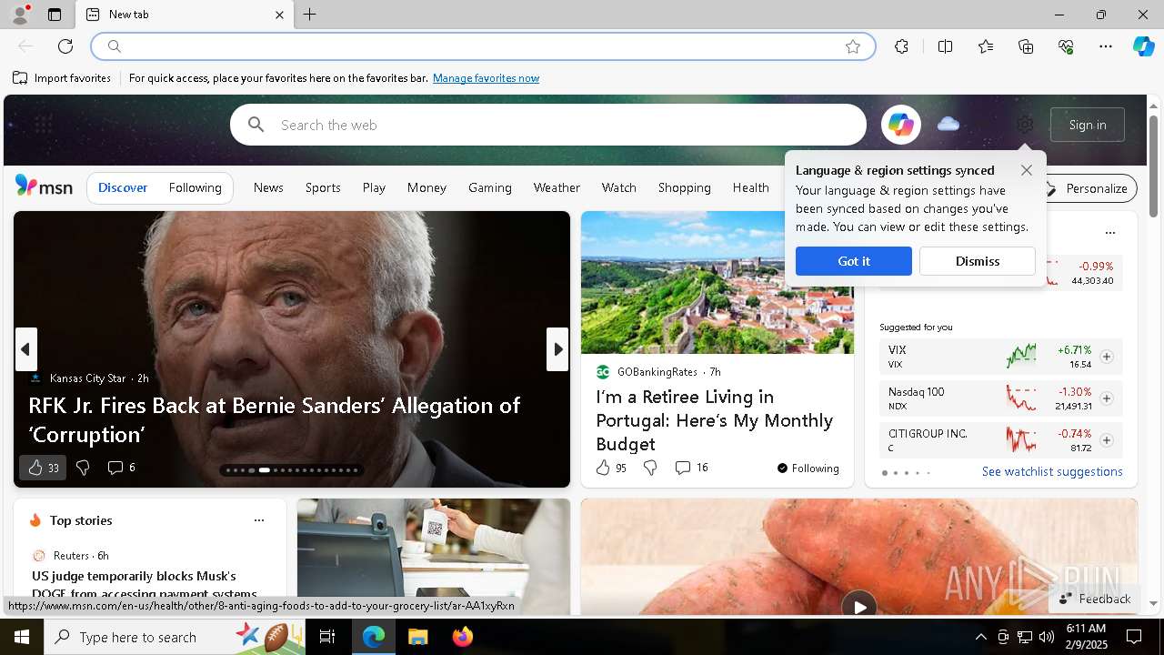Show hidden system tray icons
Image resolution: width=1164 pixels, height=655 pixels.
980,637
